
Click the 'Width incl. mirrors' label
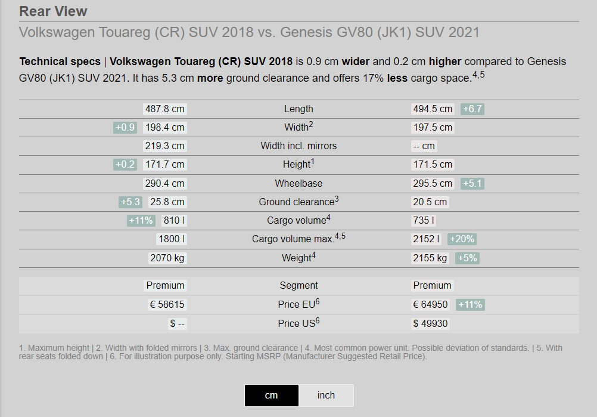coord(298,146)
